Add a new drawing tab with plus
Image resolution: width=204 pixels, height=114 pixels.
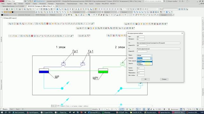click(x=57, y=6)
